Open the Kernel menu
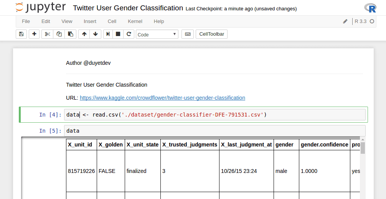The image size is (386, 199). [135, 21]
